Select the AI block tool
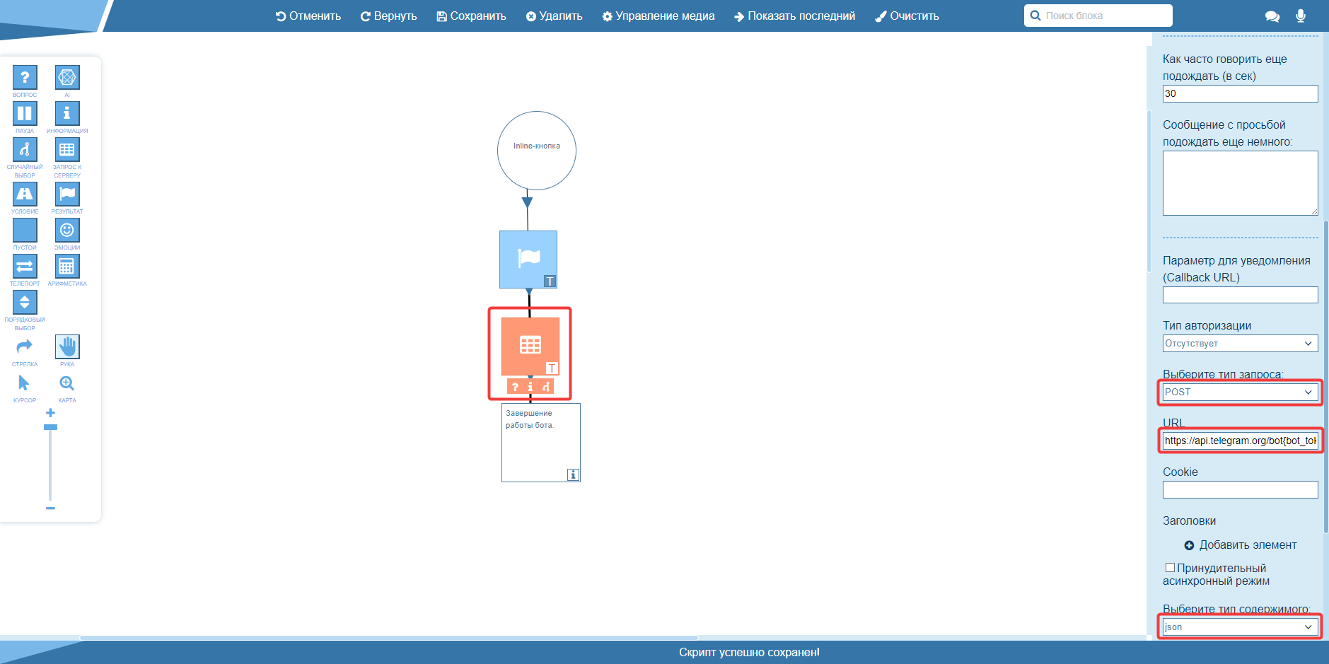The height and width of the screenshot is (664, 1329). [67, 77]
